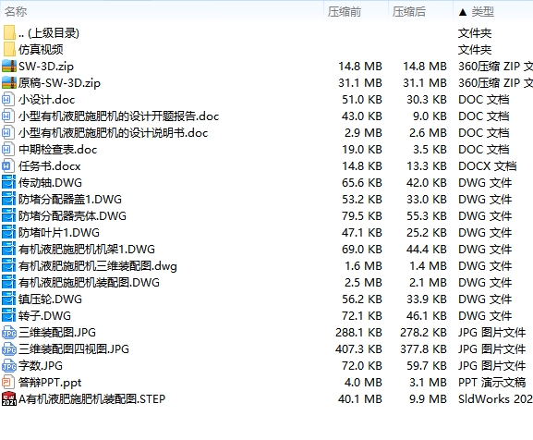The width and height of the screenshot is (533, 440).
Task: Select the 原稿-SW-3D.zip archive icon
Action: [x=9, y=83]
